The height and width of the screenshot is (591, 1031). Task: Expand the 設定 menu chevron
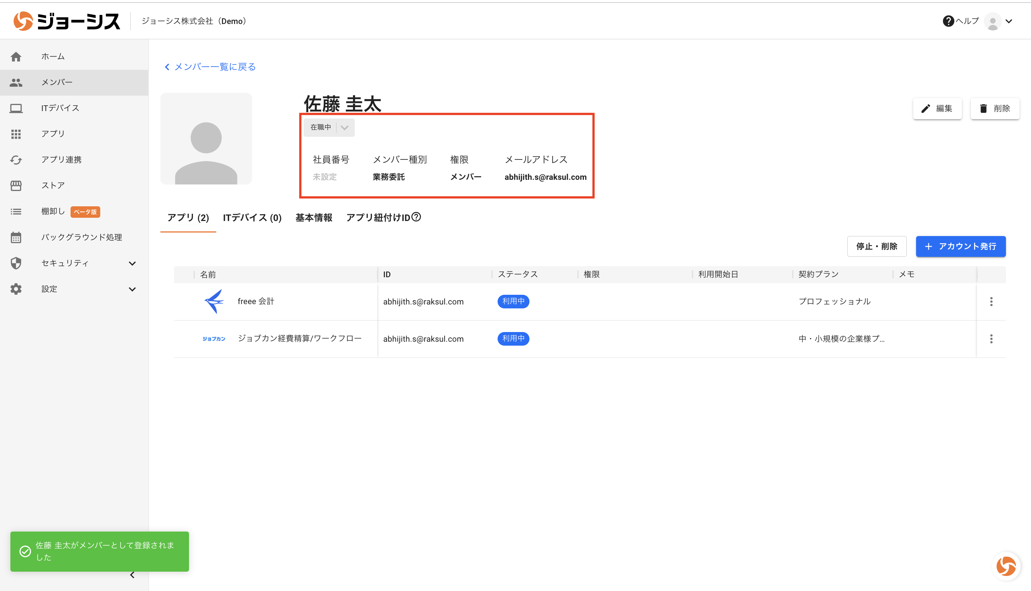(x=132, y=289)
